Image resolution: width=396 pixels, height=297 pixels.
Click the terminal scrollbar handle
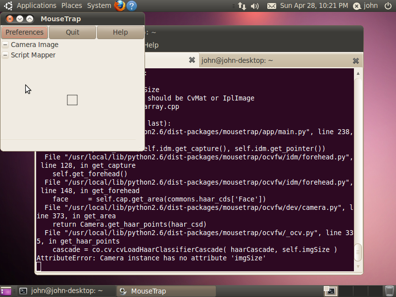pyautogui.click(x=358, y=252)
